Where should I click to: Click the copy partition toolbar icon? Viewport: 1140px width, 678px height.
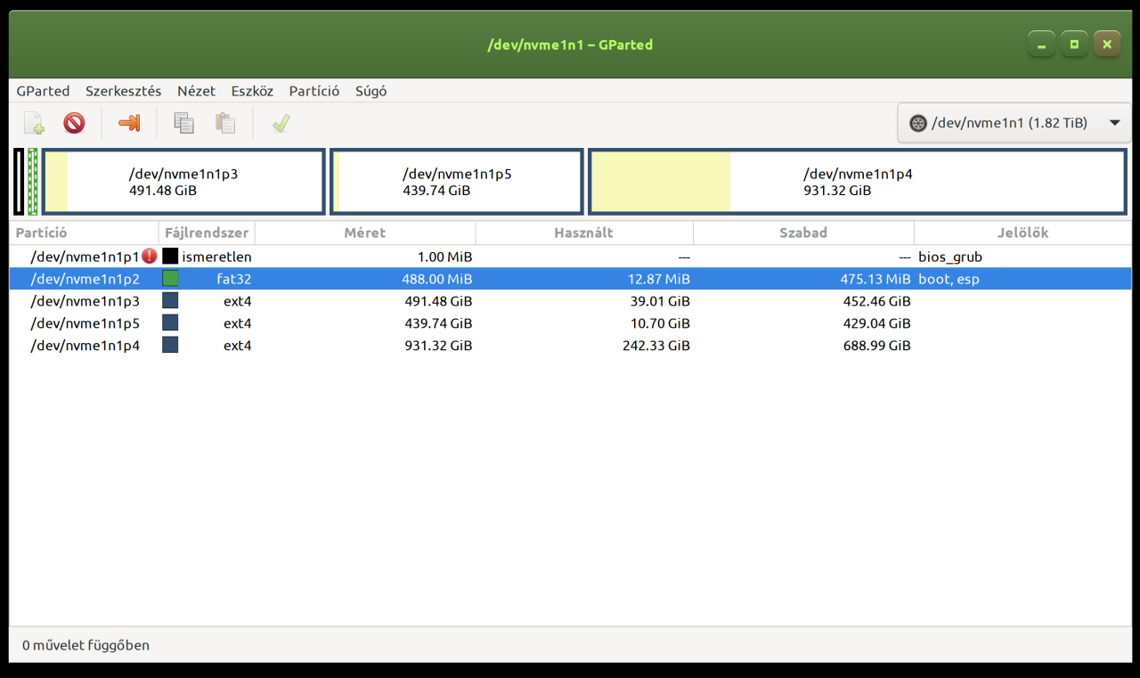point(184,123)
